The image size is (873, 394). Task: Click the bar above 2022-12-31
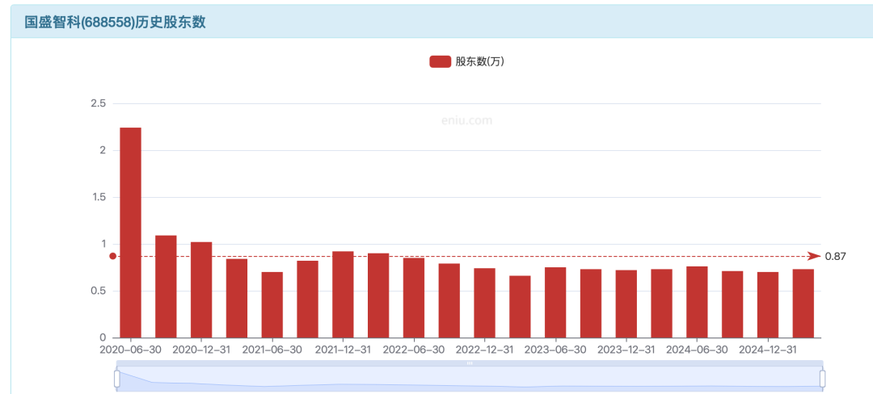pyautogui.click(x=484, y=303)
